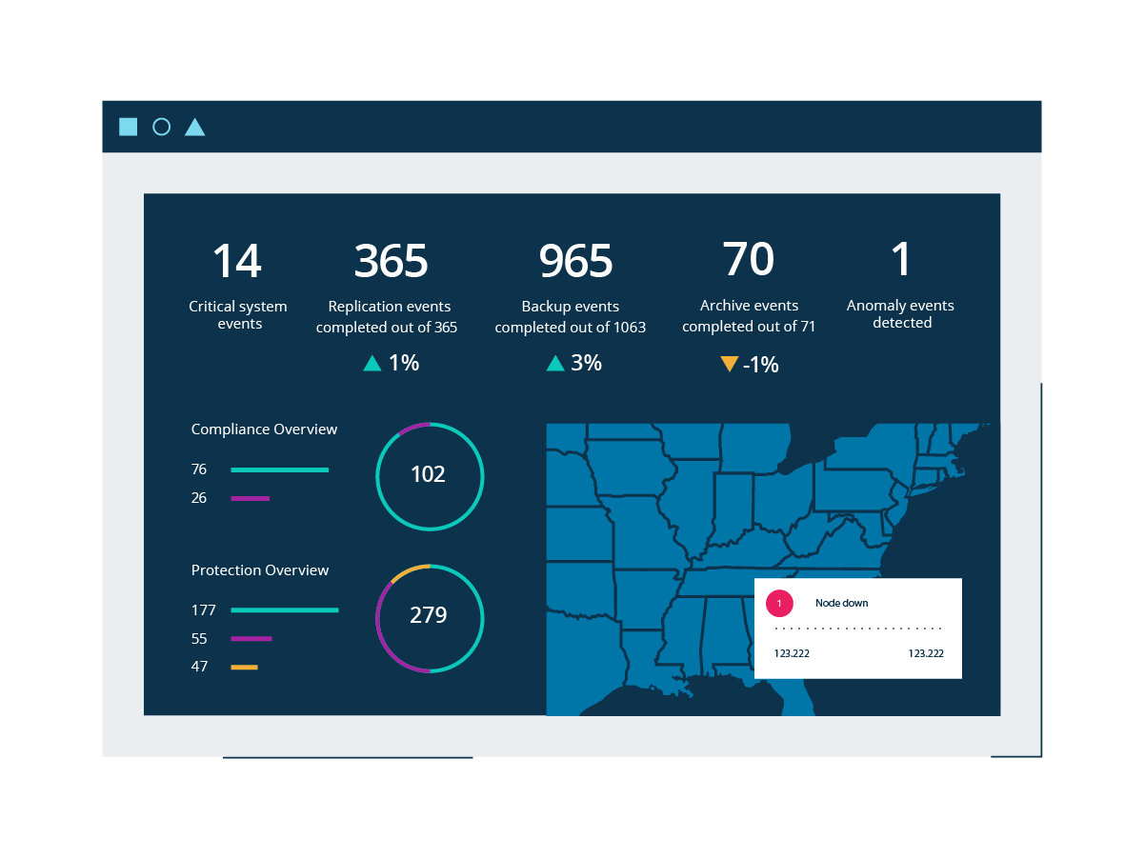Click the orange down arrow beside -1%
The image size is (1145, 859).
click(x=730, y=364)
